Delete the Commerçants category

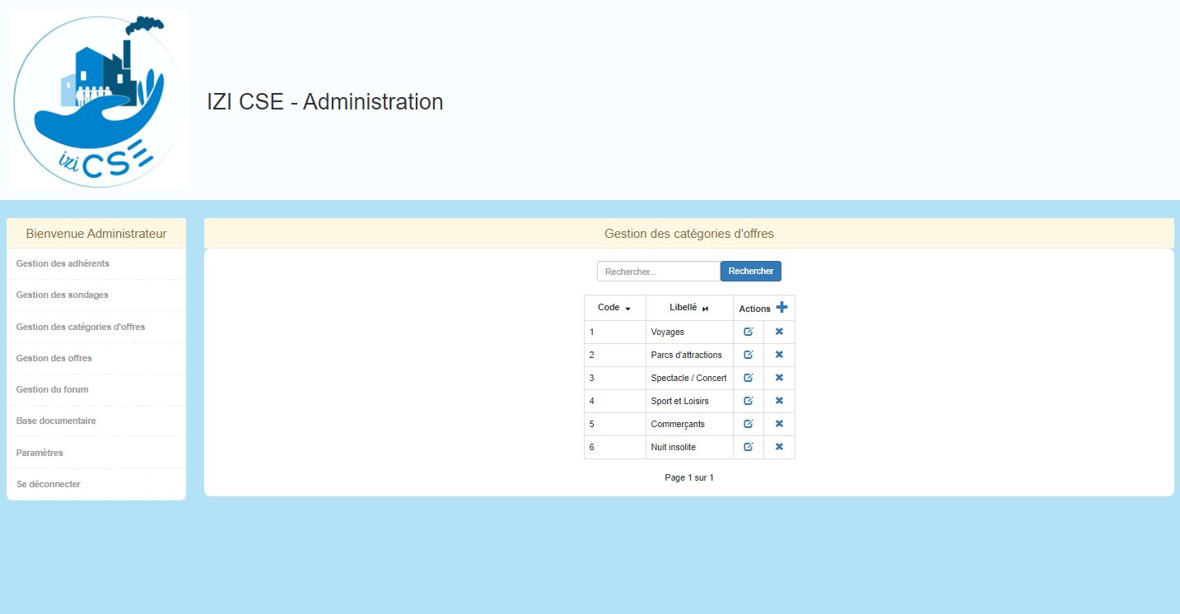tap(779, 424)
